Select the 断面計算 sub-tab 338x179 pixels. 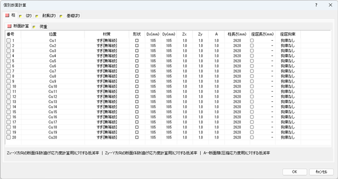click(19, 26)
